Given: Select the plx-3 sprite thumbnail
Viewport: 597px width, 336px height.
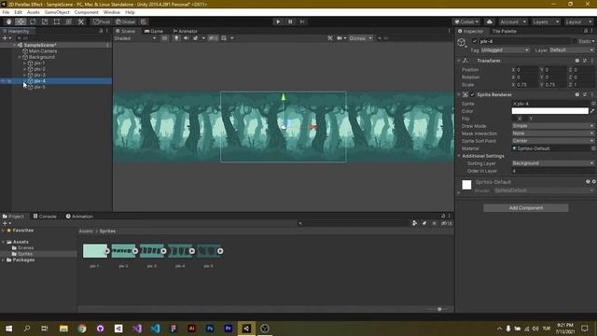Looking at the screenshot, I should (152, 251).
